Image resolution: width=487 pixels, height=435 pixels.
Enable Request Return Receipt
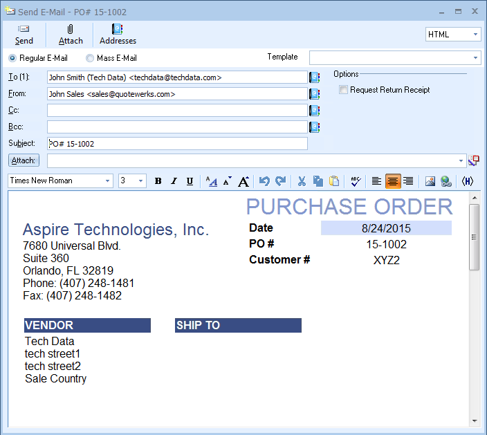click(x=343, y=90)
